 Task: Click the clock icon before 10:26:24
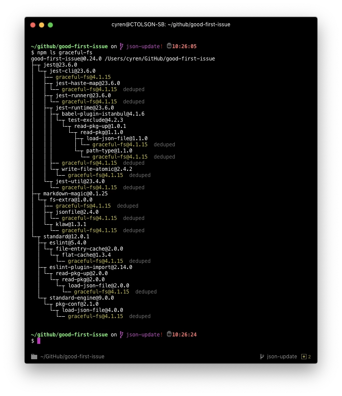tap(169, 334)
